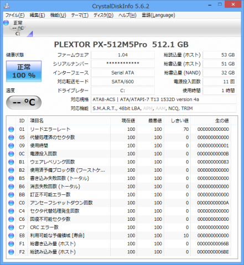244x265 pixels.
Task: Click status orb for row BB
Action: [11, 194]
